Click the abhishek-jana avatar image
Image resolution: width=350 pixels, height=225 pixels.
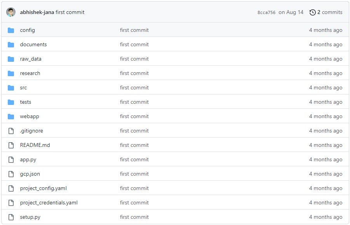tap(11, 12)
